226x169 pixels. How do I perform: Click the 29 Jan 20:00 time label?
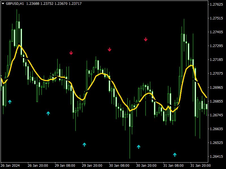(x=92, y=166)
